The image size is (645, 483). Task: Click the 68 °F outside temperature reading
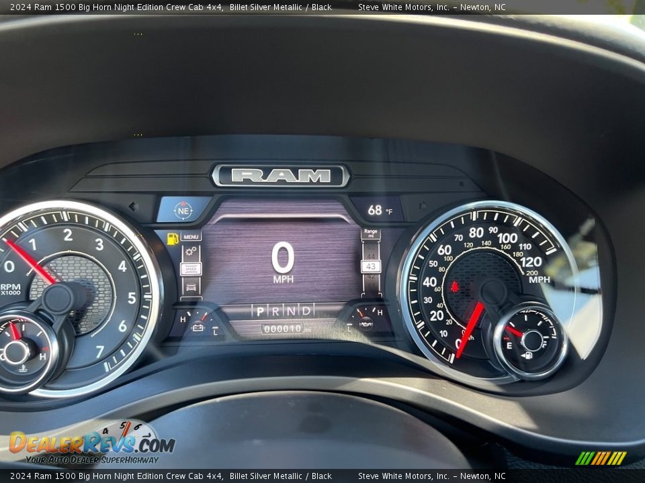380,210
